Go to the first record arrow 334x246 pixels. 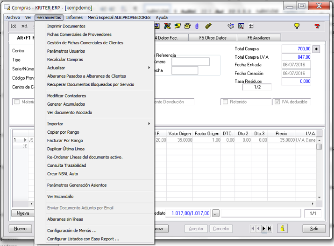point(253,229)
